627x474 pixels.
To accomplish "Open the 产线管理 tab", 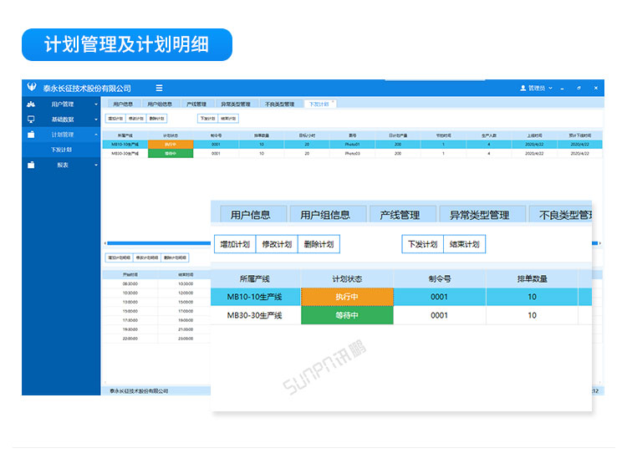I will 196,104.
